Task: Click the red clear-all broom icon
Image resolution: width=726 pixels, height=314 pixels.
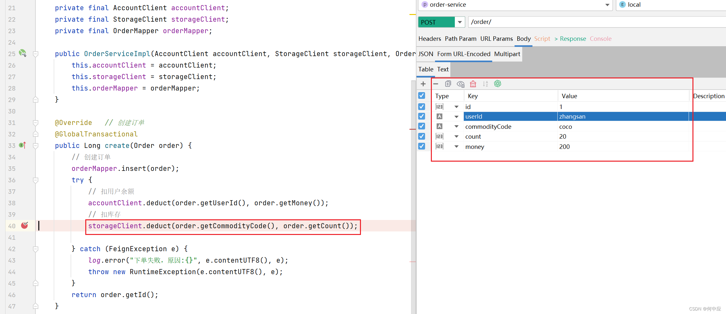Action: click(x=473, y=84)
